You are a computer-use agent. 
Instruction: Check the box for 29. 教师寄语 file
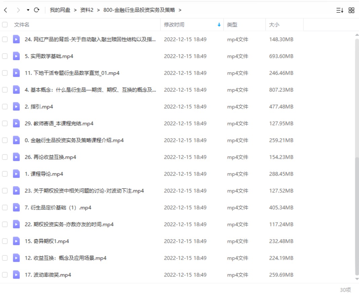5,123
